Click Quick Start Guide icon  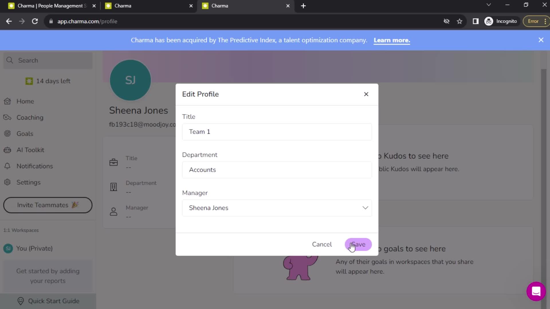(x=20, y=301)
